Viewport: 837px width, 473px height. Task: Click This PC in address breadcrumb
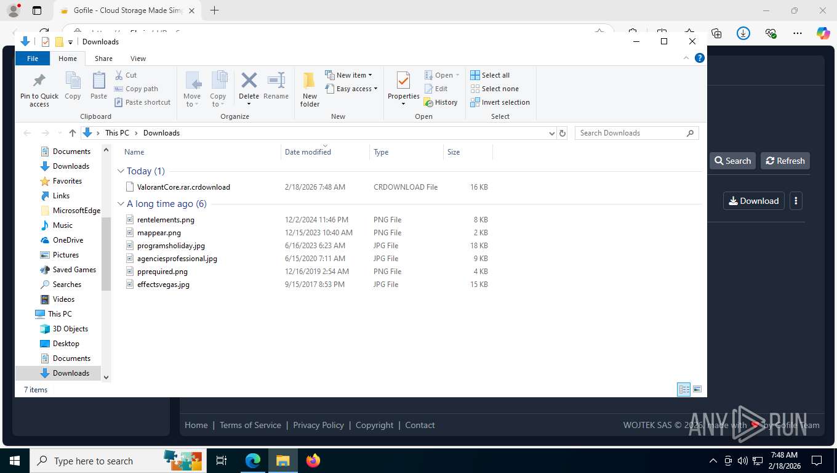point(117,133)
